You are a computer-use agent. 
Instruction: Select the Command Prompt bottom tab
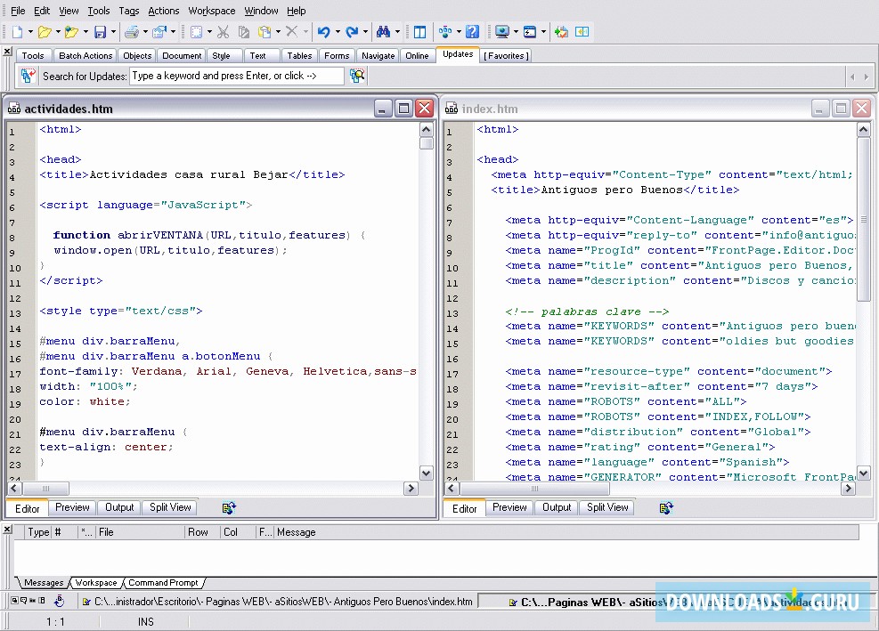tap(163, 583)
